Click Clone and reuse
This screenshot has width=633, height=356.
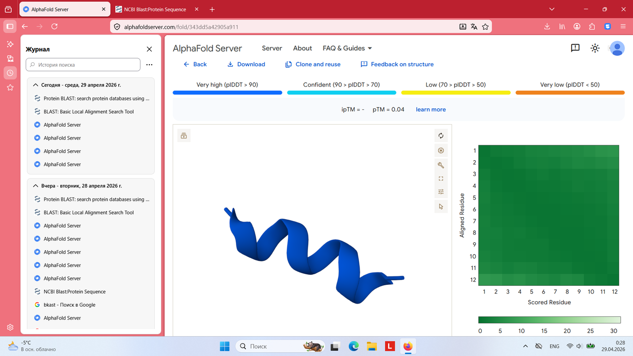click(313, 64)
